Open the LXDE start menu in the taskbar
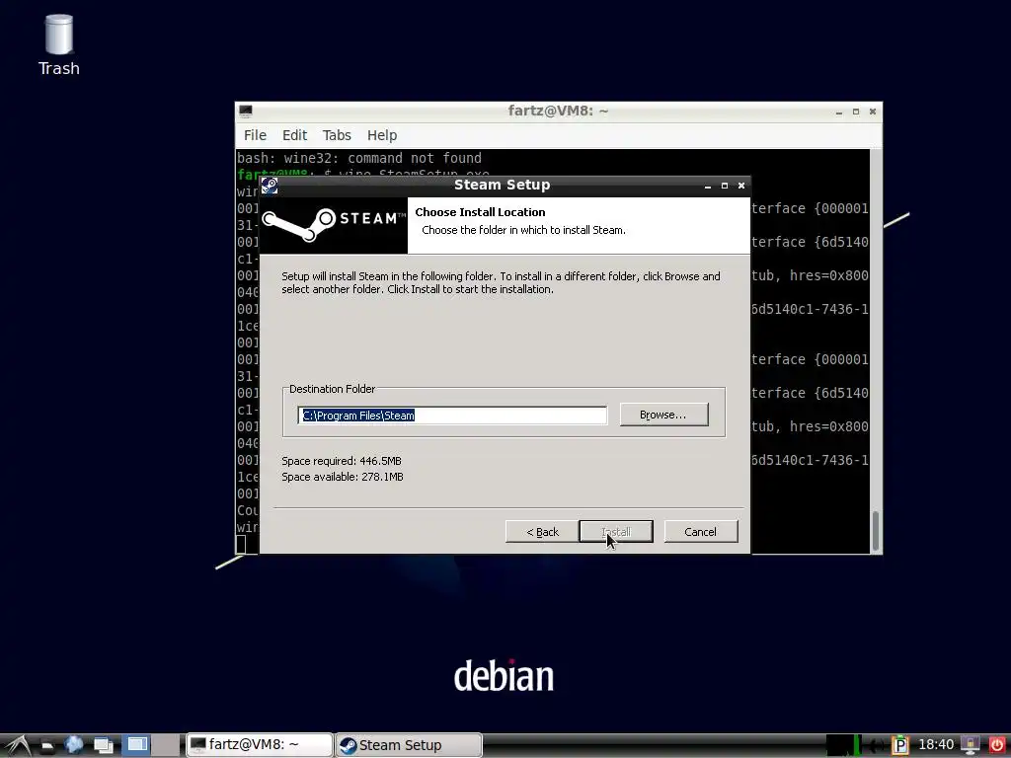The height and width of the screenshot is (758, 1011). tap(18, 746)
